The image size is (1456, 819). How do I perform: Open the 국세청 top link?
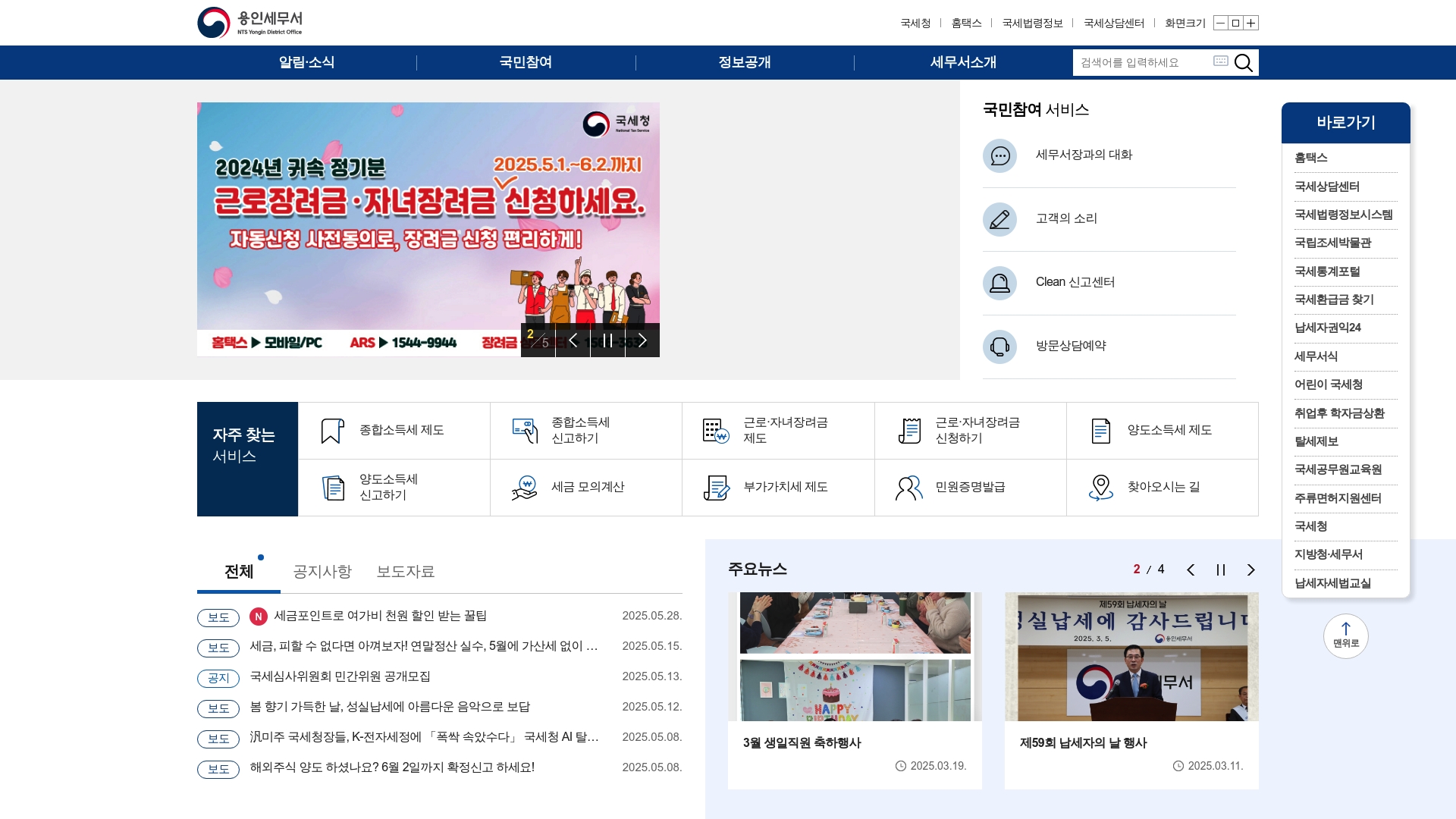point(915,24)
